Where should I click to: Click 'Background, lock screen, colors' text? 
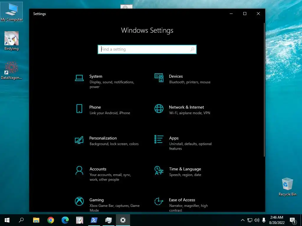point(114,144)
